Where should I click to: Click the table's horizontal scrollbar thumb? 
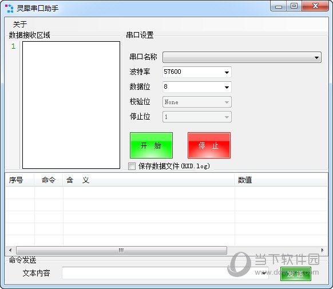121,250
